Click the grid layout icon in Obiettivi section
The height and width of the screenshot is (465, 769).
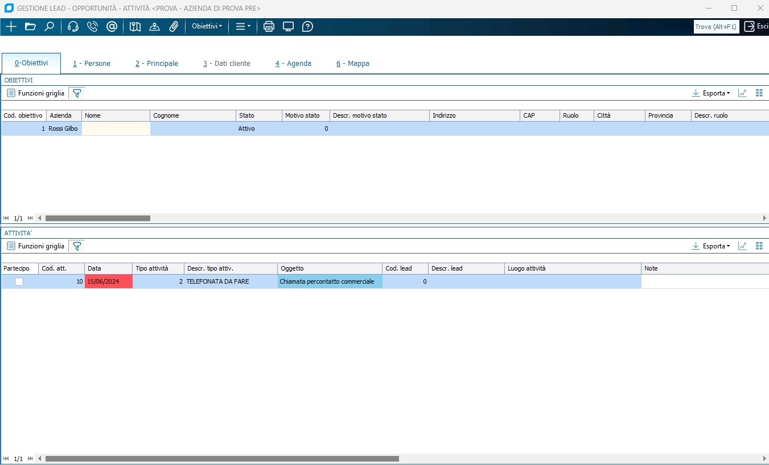[759, 93]
